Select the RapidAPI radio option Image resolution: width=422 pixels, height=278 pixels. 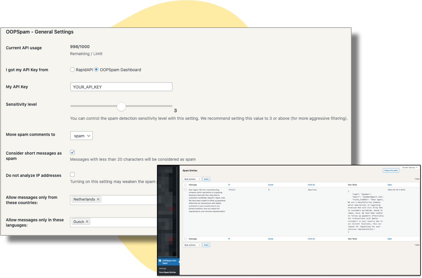coord(72,70)
